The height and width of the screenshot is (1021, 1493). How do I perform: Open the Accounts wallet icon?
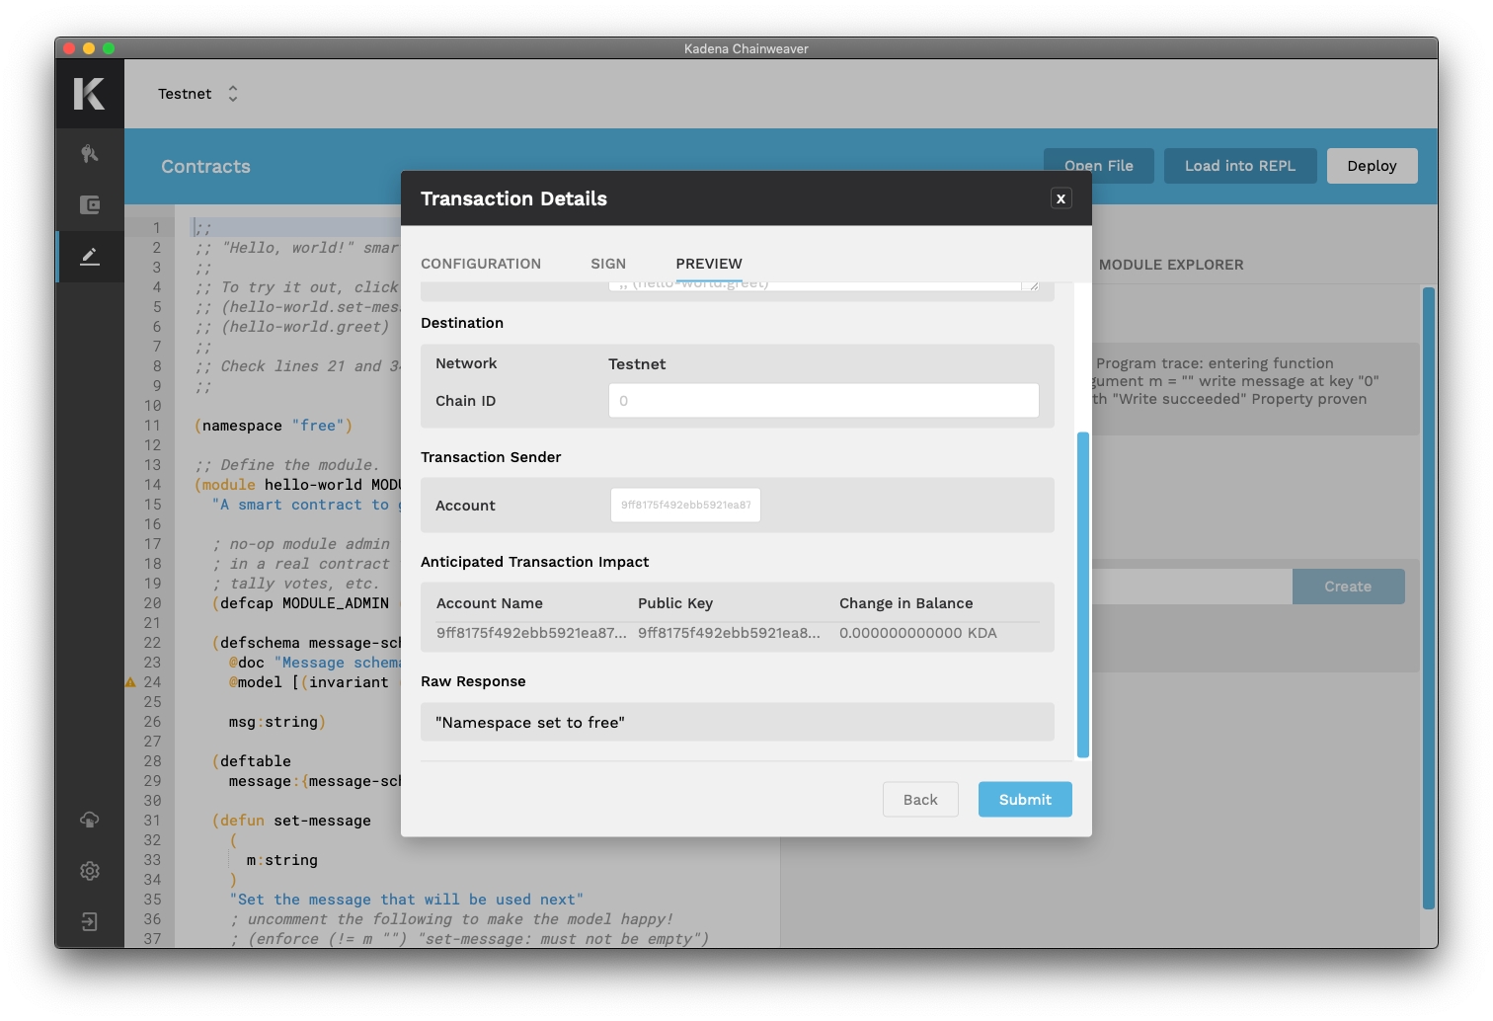(90, 205)
